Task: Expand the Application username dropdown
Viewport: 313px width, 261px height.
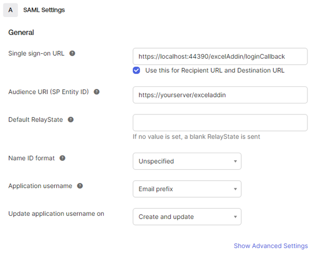Action: (187, 189)
